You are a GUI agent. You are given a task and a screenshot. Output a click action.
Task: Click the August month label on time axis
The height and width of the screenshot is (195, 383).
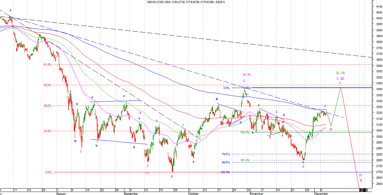[62, 193]
